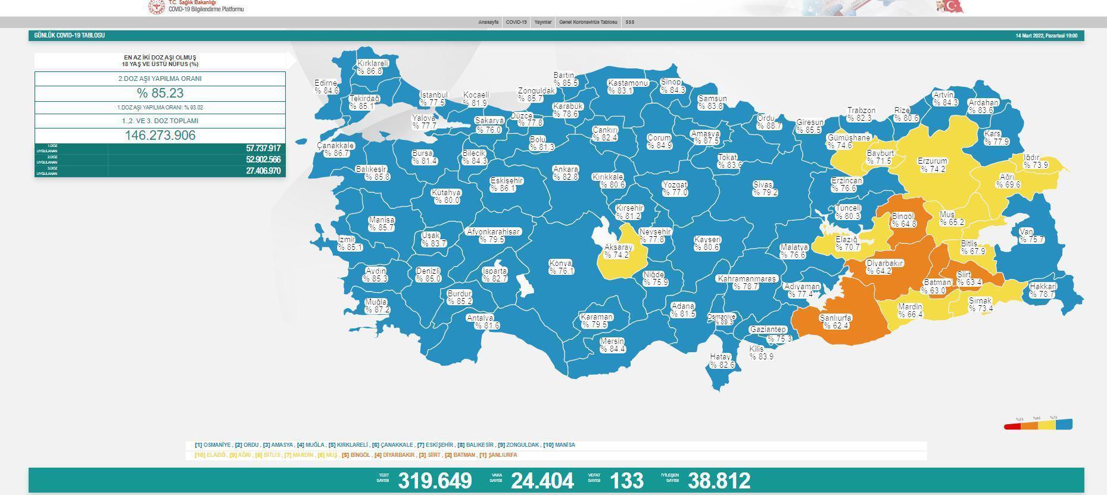Open the SSS menu item

pos(630,22)
